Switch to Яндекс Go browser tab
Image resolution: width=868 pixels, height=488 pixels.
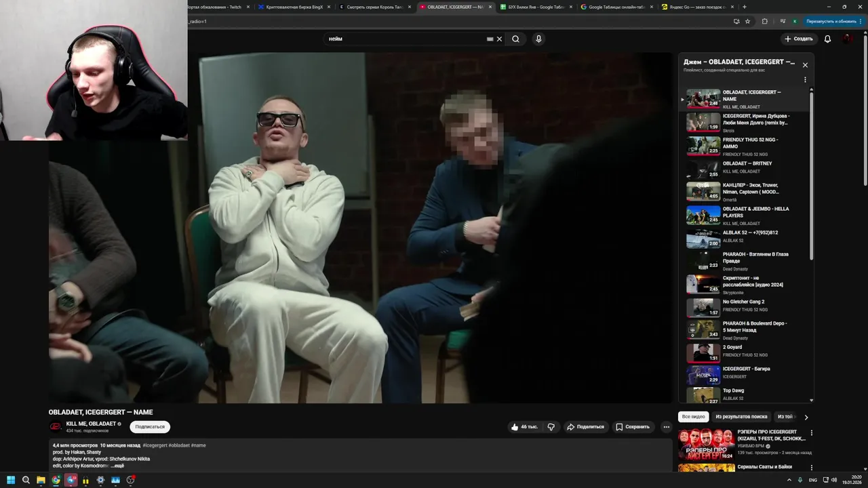(x=698, y=7)
